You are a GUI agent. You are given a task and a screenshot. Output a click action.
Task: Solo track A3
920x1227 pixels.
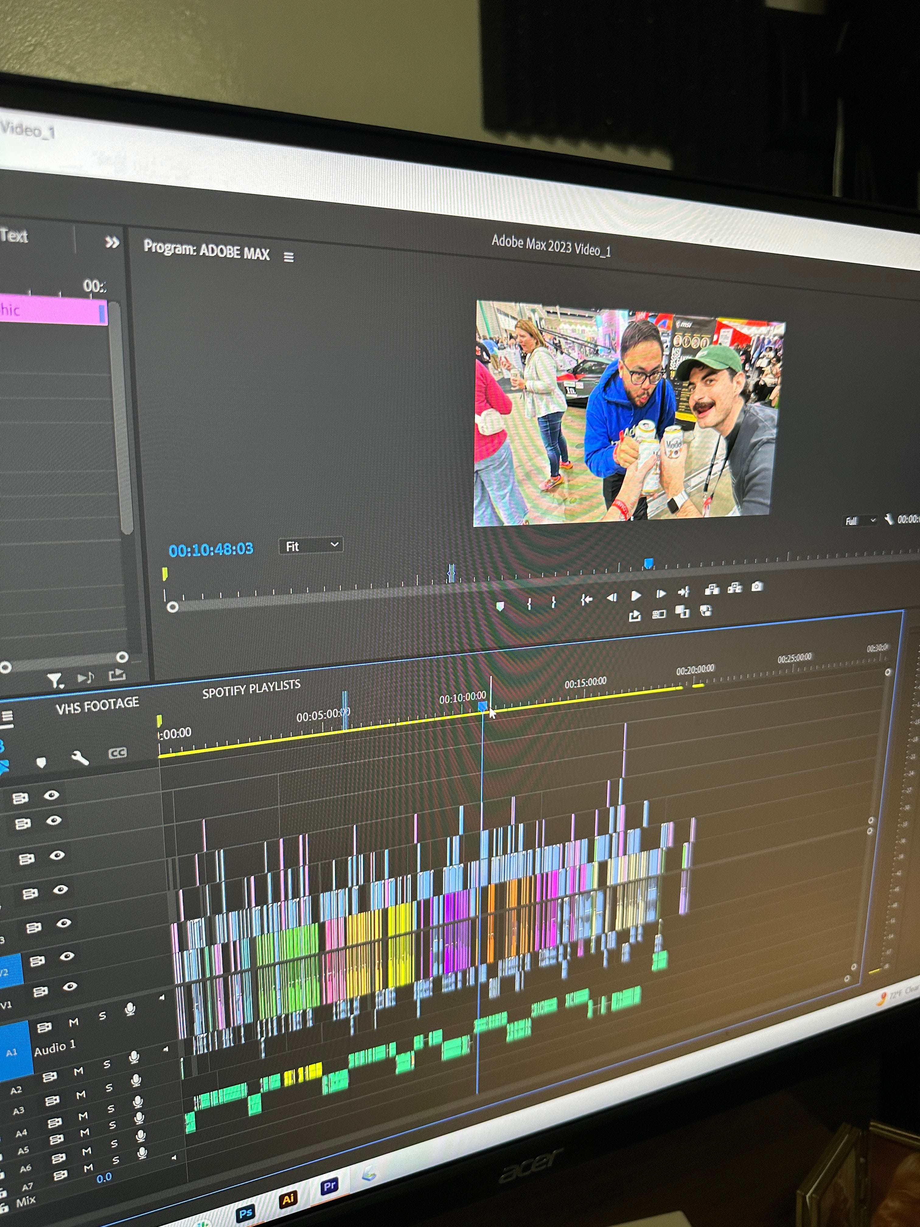[x=109, y=1088]
